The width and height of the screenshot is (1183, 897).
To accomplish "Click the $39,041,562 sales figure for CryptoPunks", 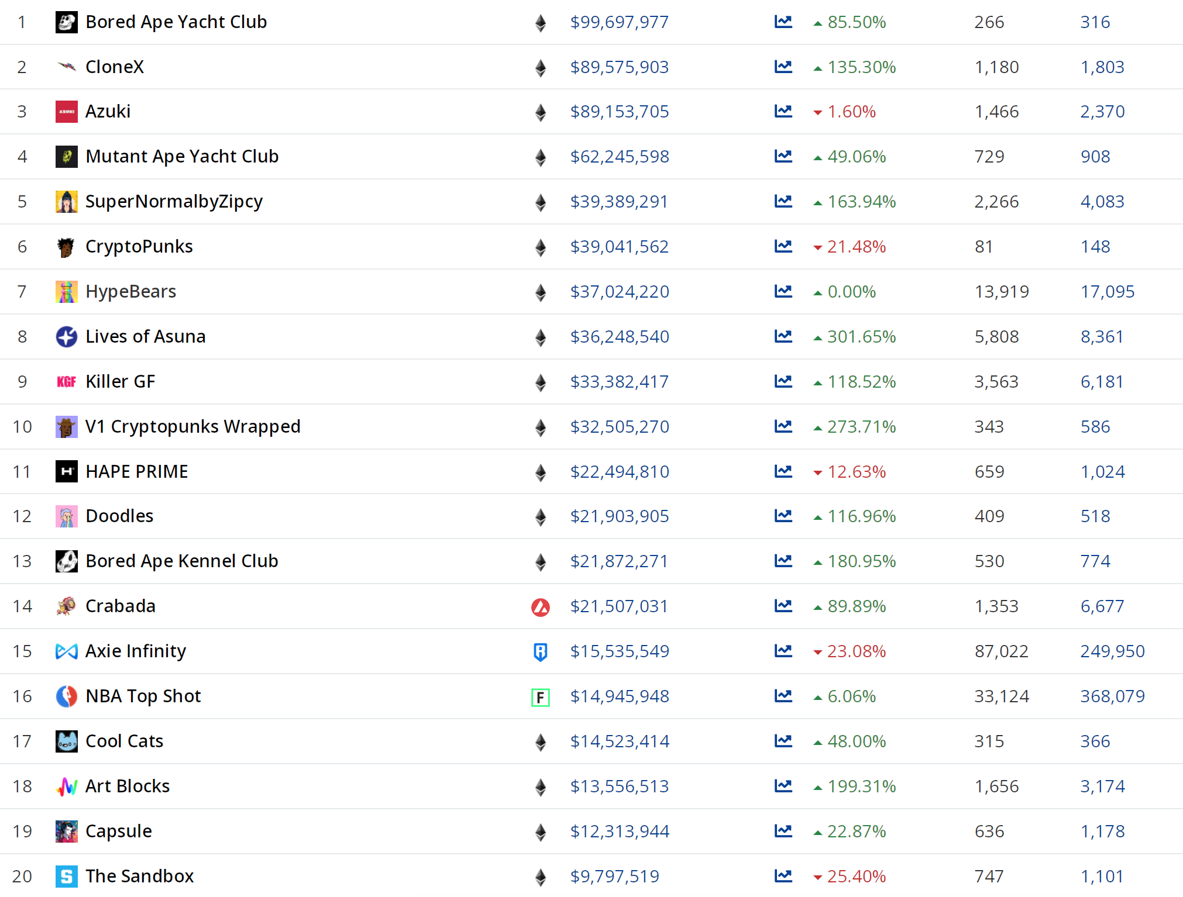I will pyautogui.click(x=620, y=247).
